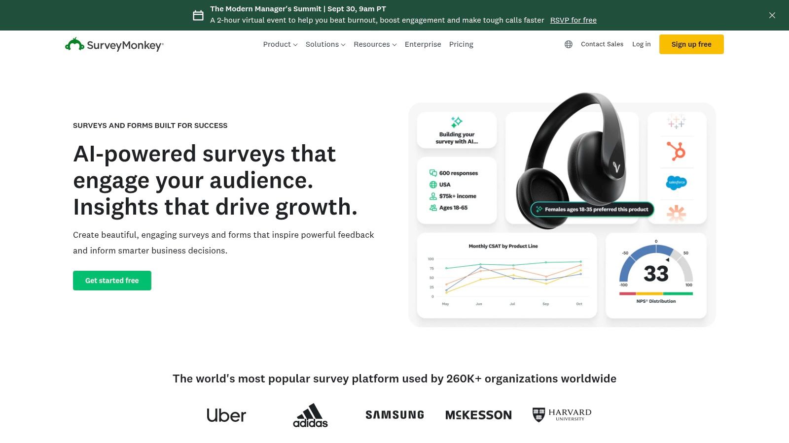Viewport: 789px width, 443px height.
Task: Expand the Product dropdown menu
Action: pos(280,44)
